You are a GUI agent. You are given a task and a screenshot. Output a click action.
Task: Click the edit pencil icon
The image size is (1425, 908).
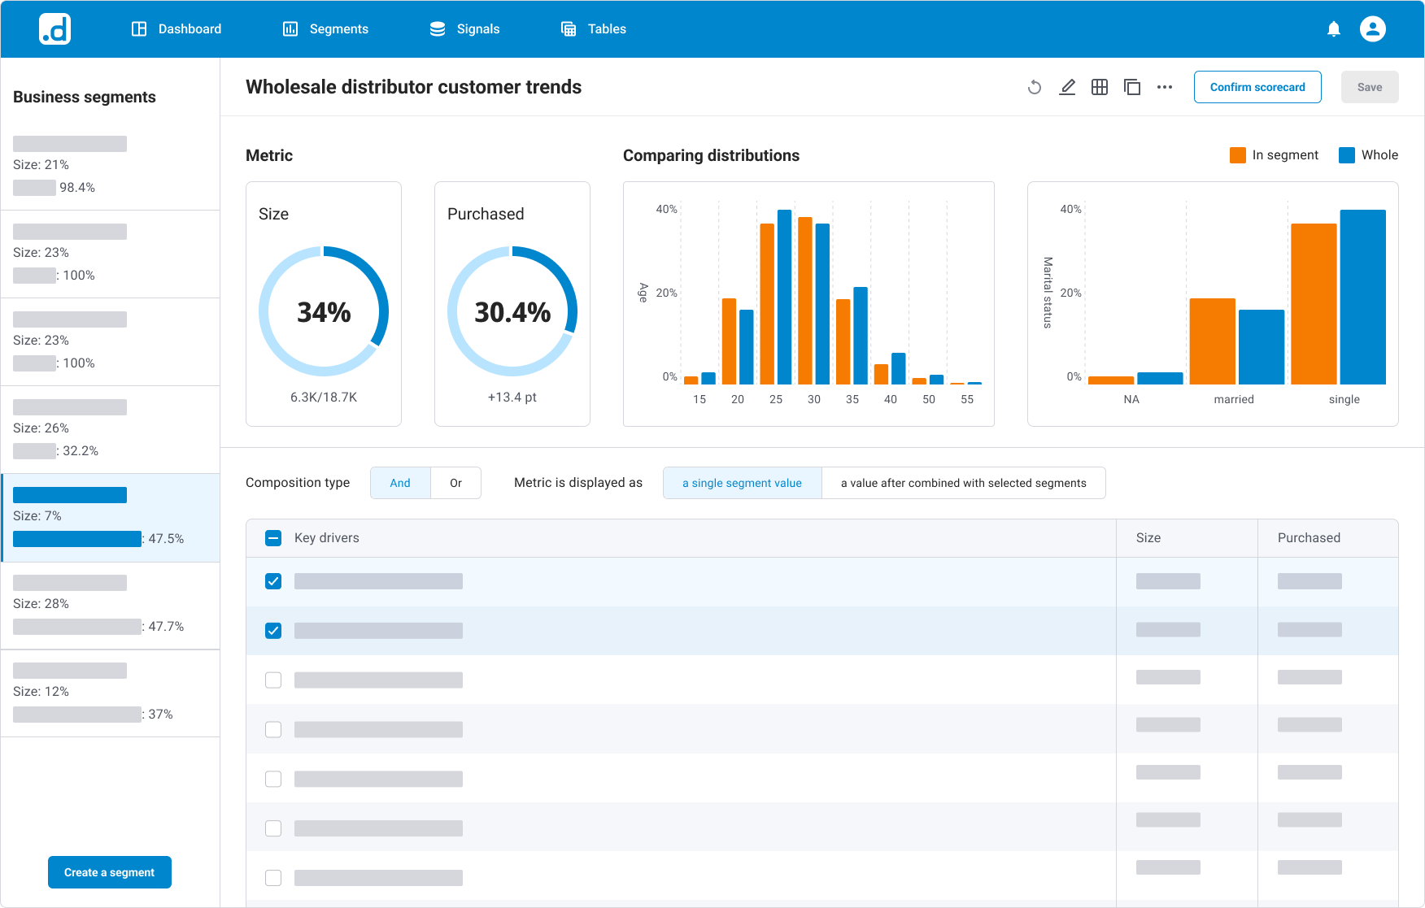[1067, 87]
